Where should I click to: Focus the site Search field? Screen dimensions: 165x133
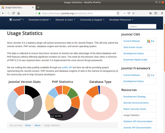[142, 26]
